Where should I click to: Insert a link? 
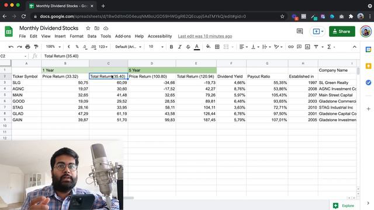(290, 47)
